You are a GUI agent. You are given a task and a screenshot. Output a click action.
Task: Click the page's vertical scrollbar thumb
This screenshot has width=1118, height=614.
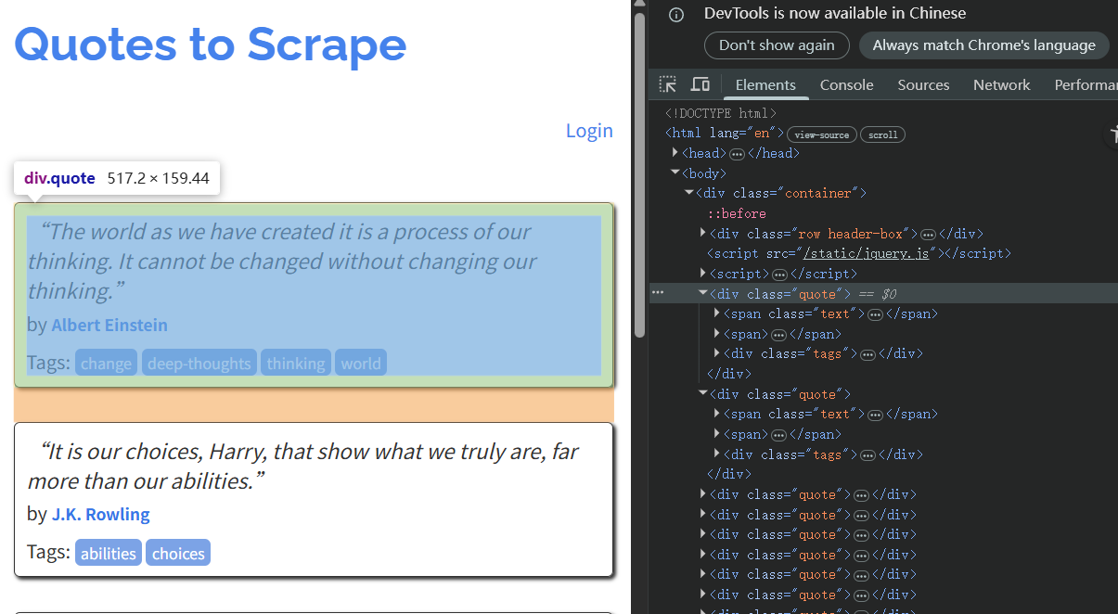pos(639,173)
